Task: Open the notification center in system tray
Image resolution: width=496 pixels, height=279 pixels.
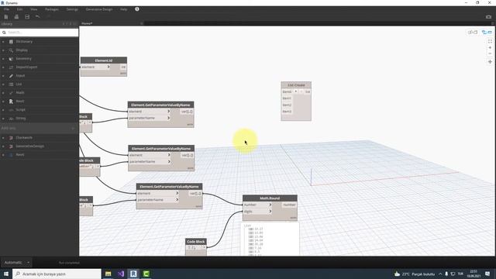Action: coord(487,274)
